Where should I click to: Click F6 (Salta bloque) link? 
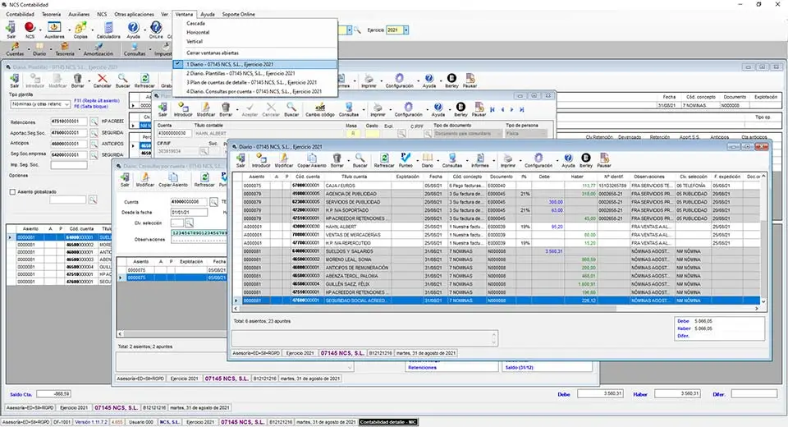coord(91,107)
